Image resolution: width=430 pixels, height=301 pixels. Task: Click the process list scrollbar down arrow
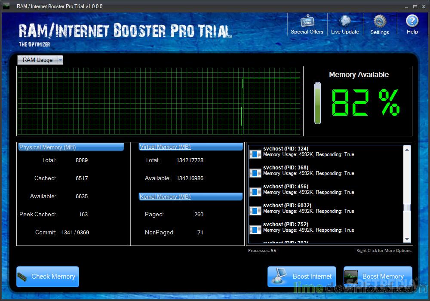point(407,239)
